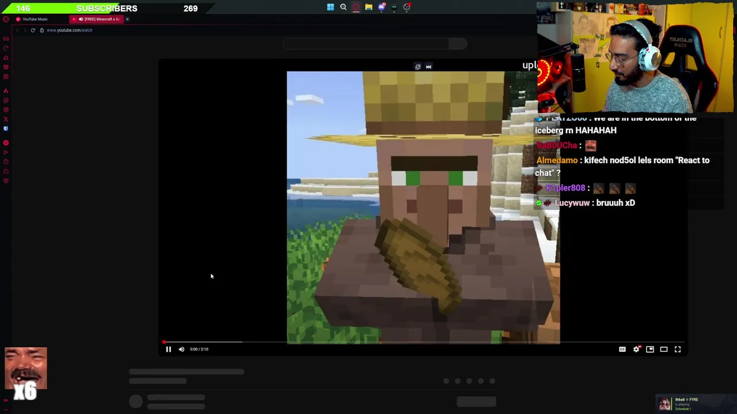The height and width of the screenshot is (414, 737).
Task: Go forward with the browser forward arrow
Action: pos(25,30)
